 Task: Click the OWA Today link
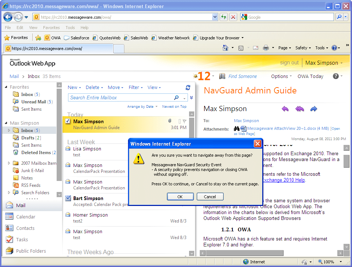tap(310, 76)
